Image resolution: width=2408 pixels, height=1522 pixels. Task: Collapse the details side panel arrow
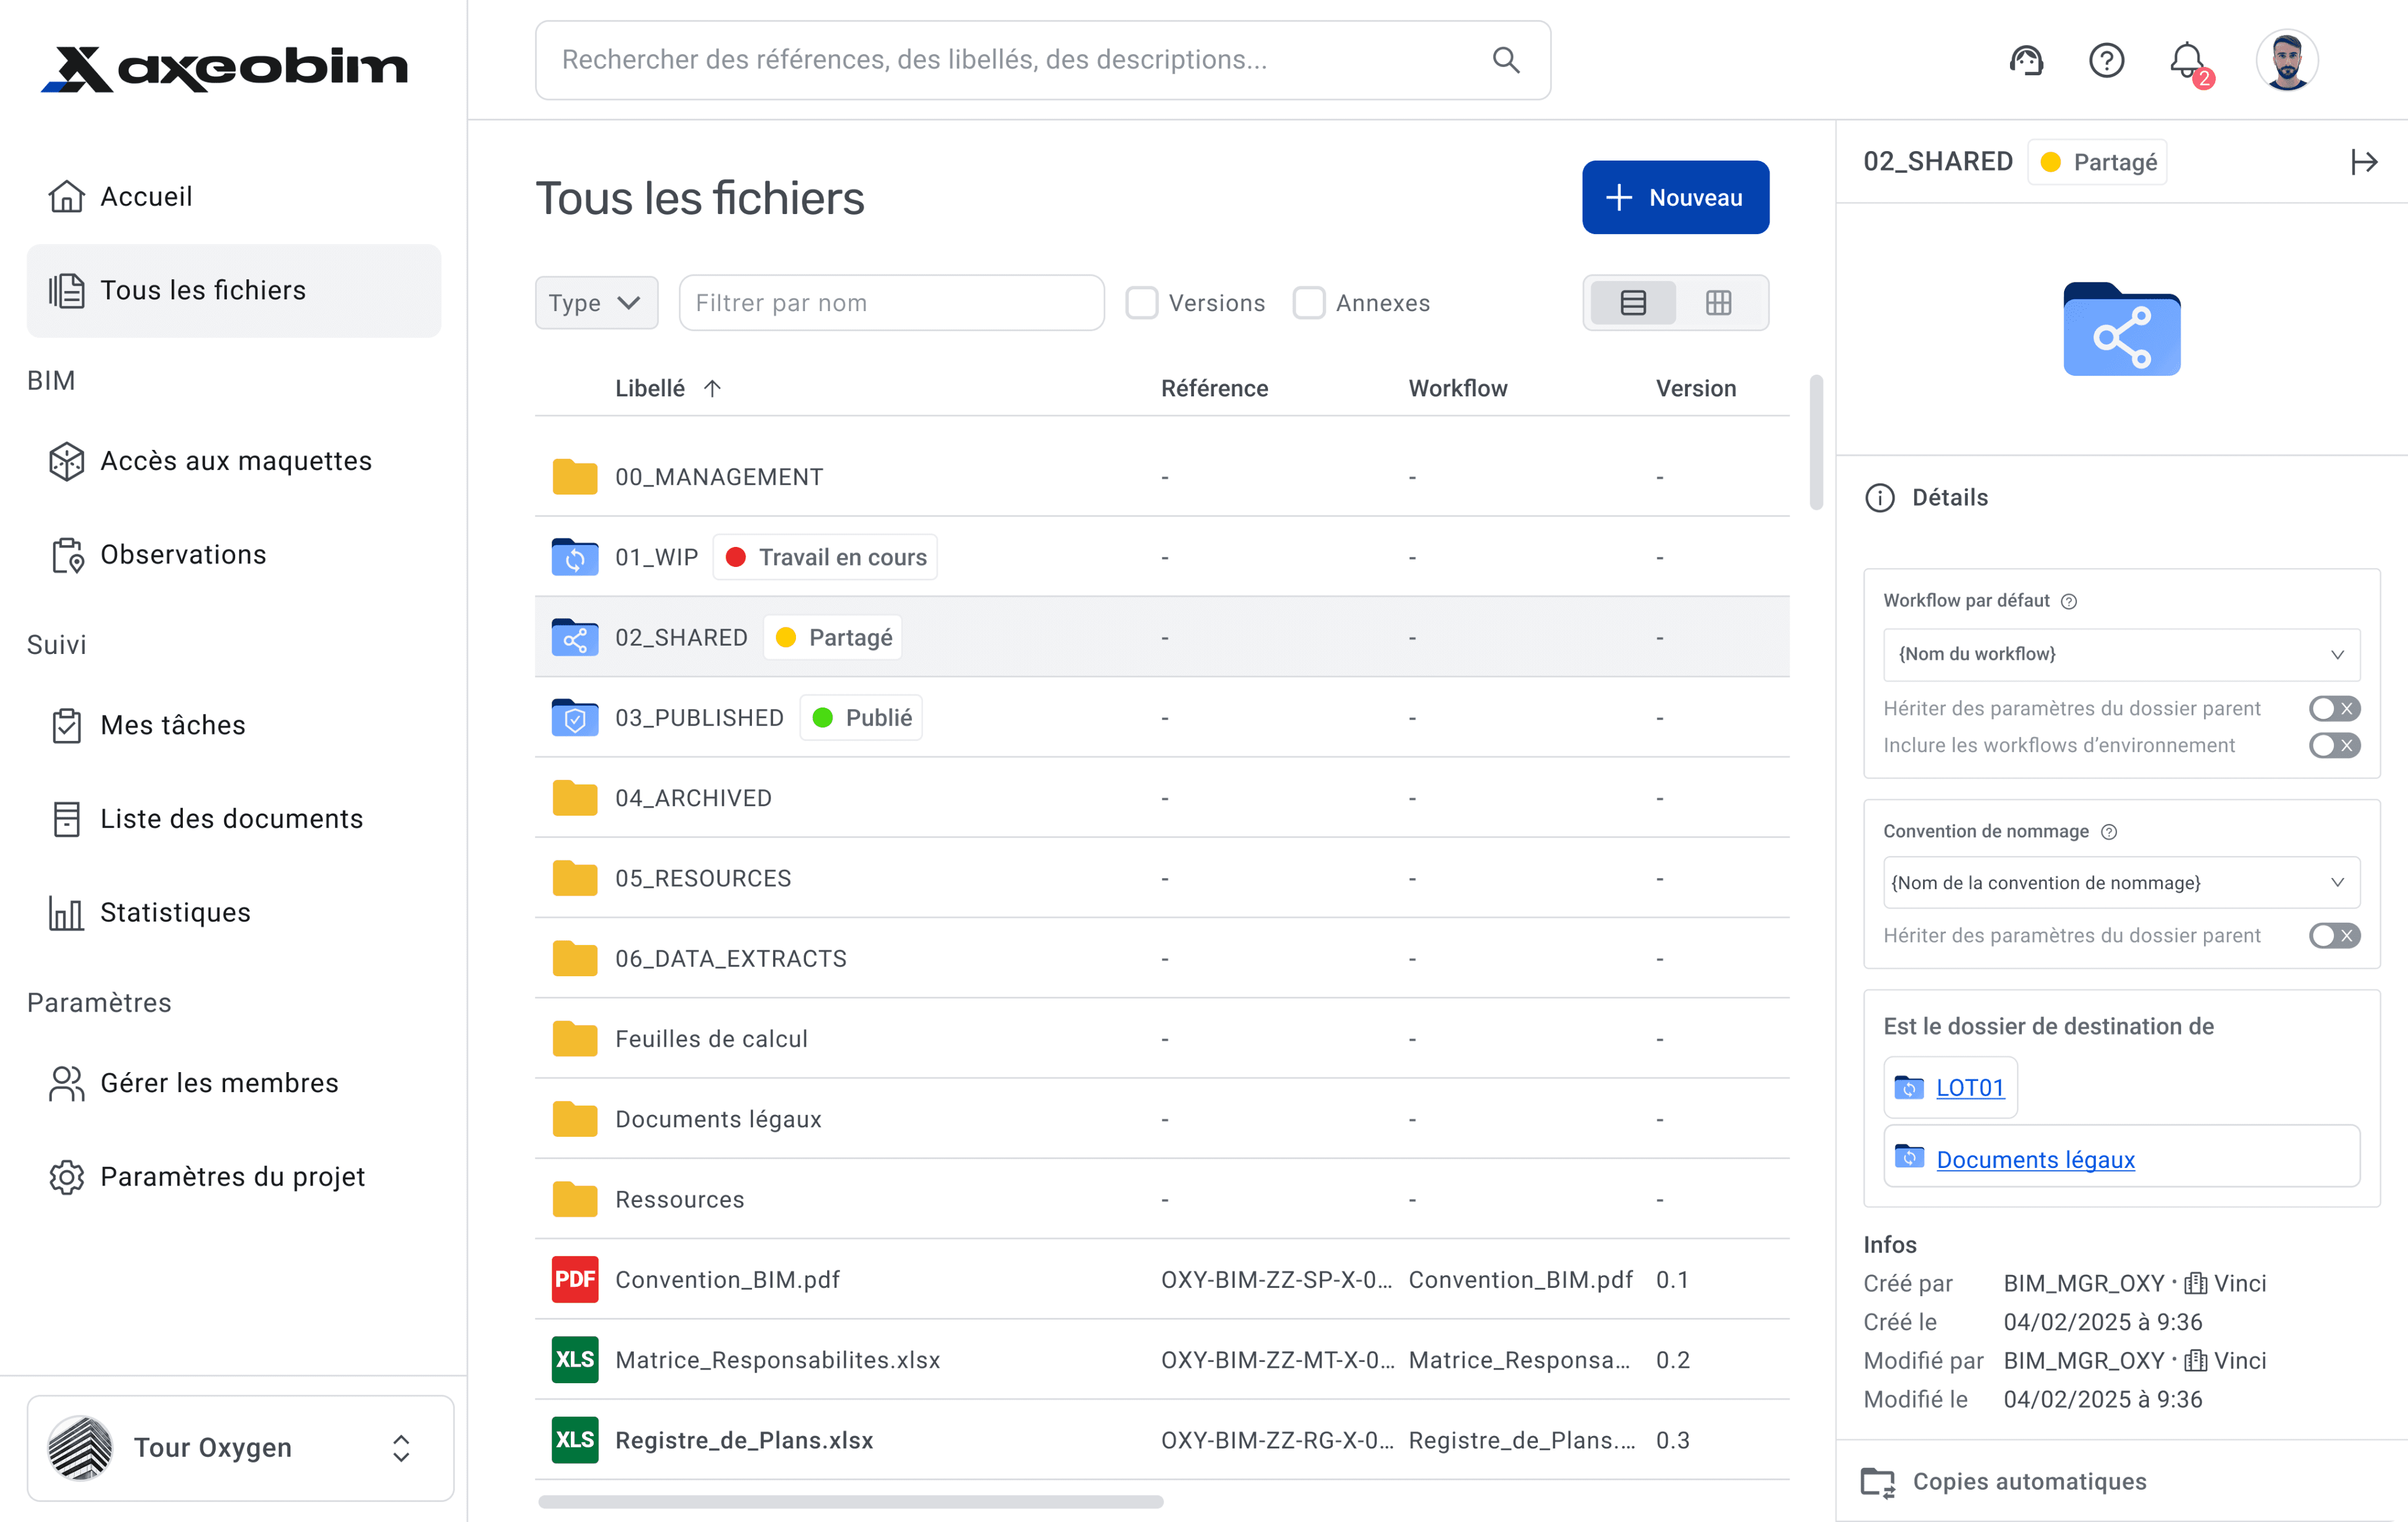click(2363, 162)
